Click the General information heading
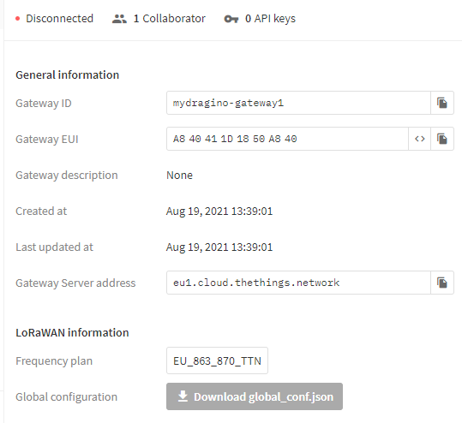The width and height of the screenshot is (462, 423). [x=67, y=74]
